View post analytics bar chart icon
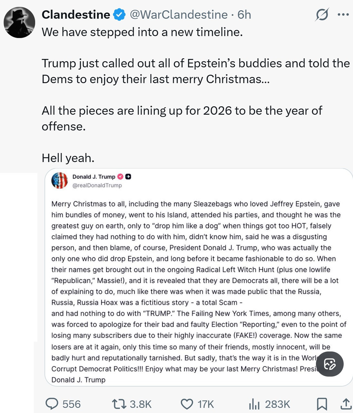This screenshot has height=413, width=353. 254,404
